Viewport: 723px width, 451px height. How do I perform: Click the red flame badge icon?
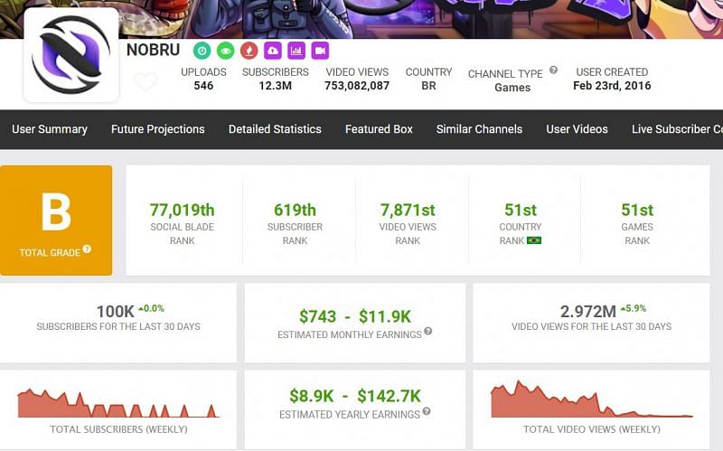point(250,51)
